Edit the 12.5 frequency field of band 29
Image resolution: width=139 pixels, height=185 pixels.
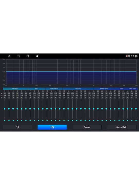pos(123,93)
